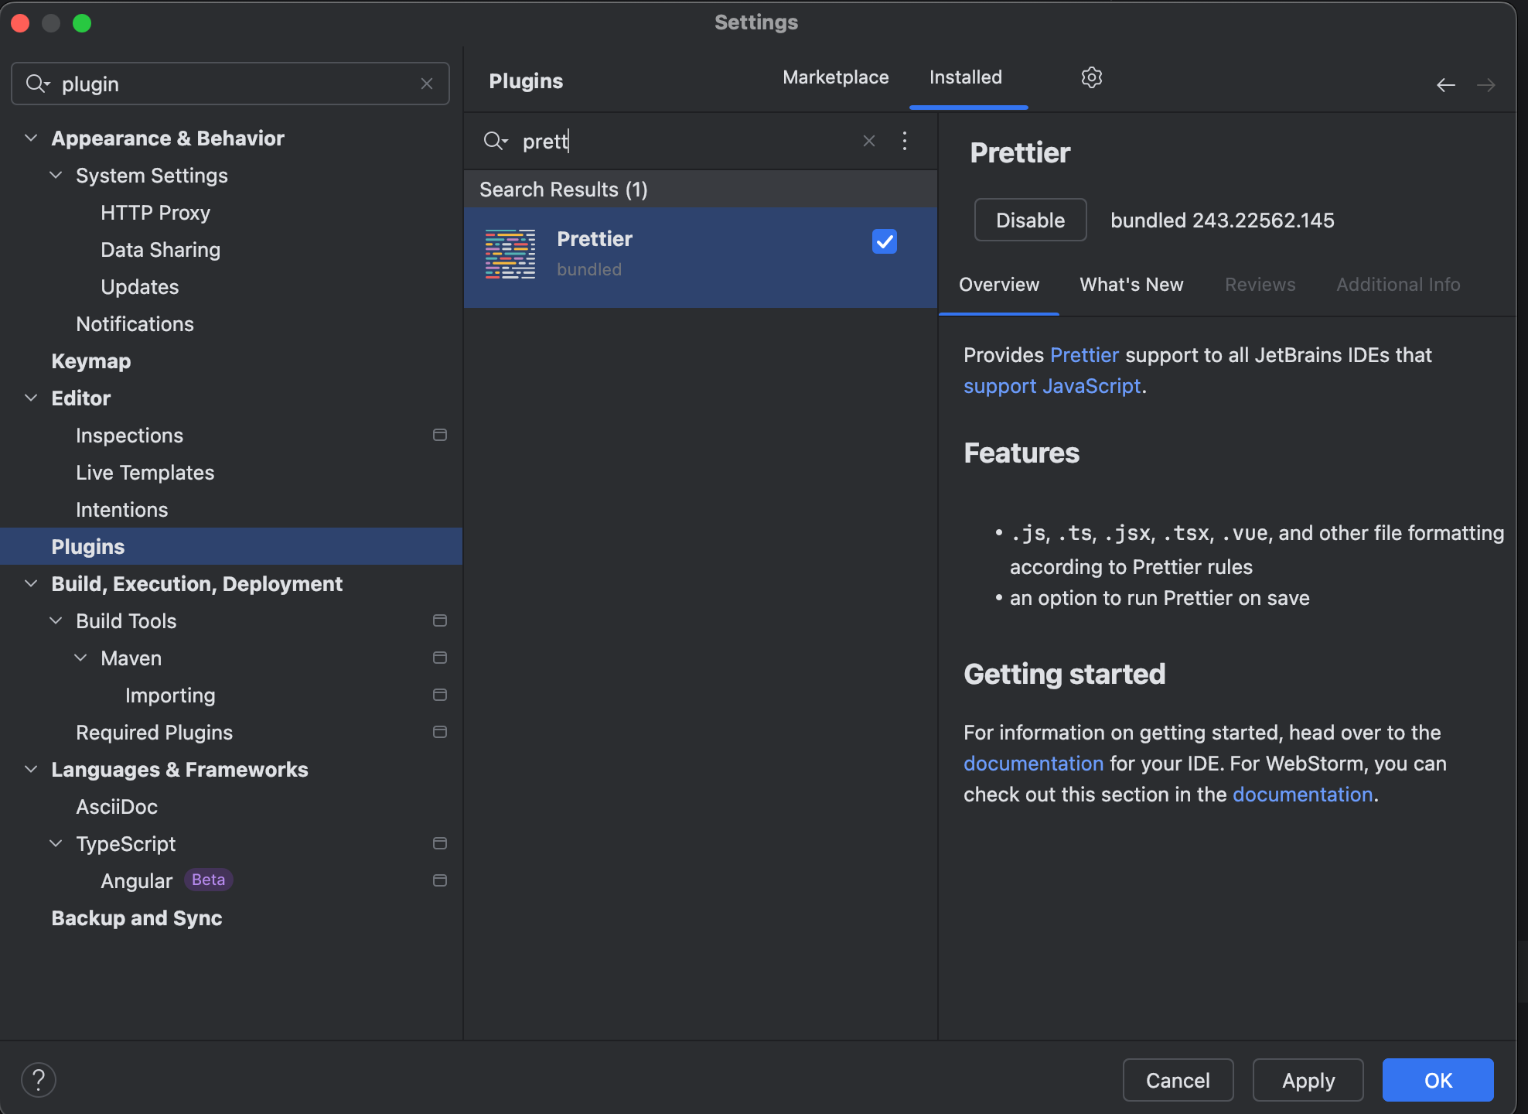Uncheck the Prettier plugin checkbox
Viewport: 1528px width, 1114px height.
pyautogui.click(x=884, y=241)
